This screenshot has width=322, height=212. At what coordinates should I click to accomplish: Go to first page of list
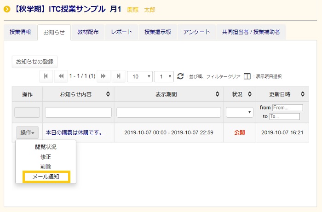click(46, 76)
